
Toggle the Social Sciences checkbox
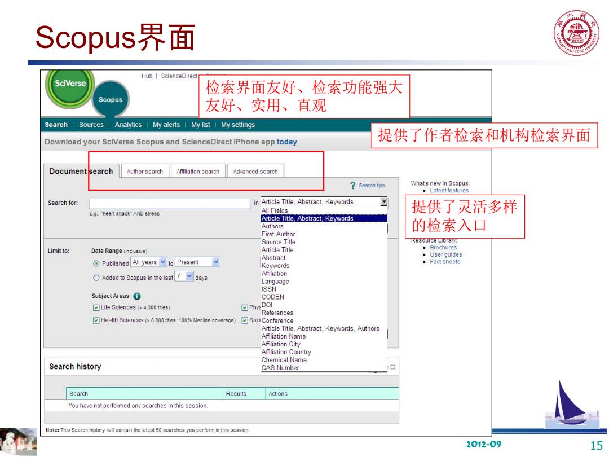(245, 320)
